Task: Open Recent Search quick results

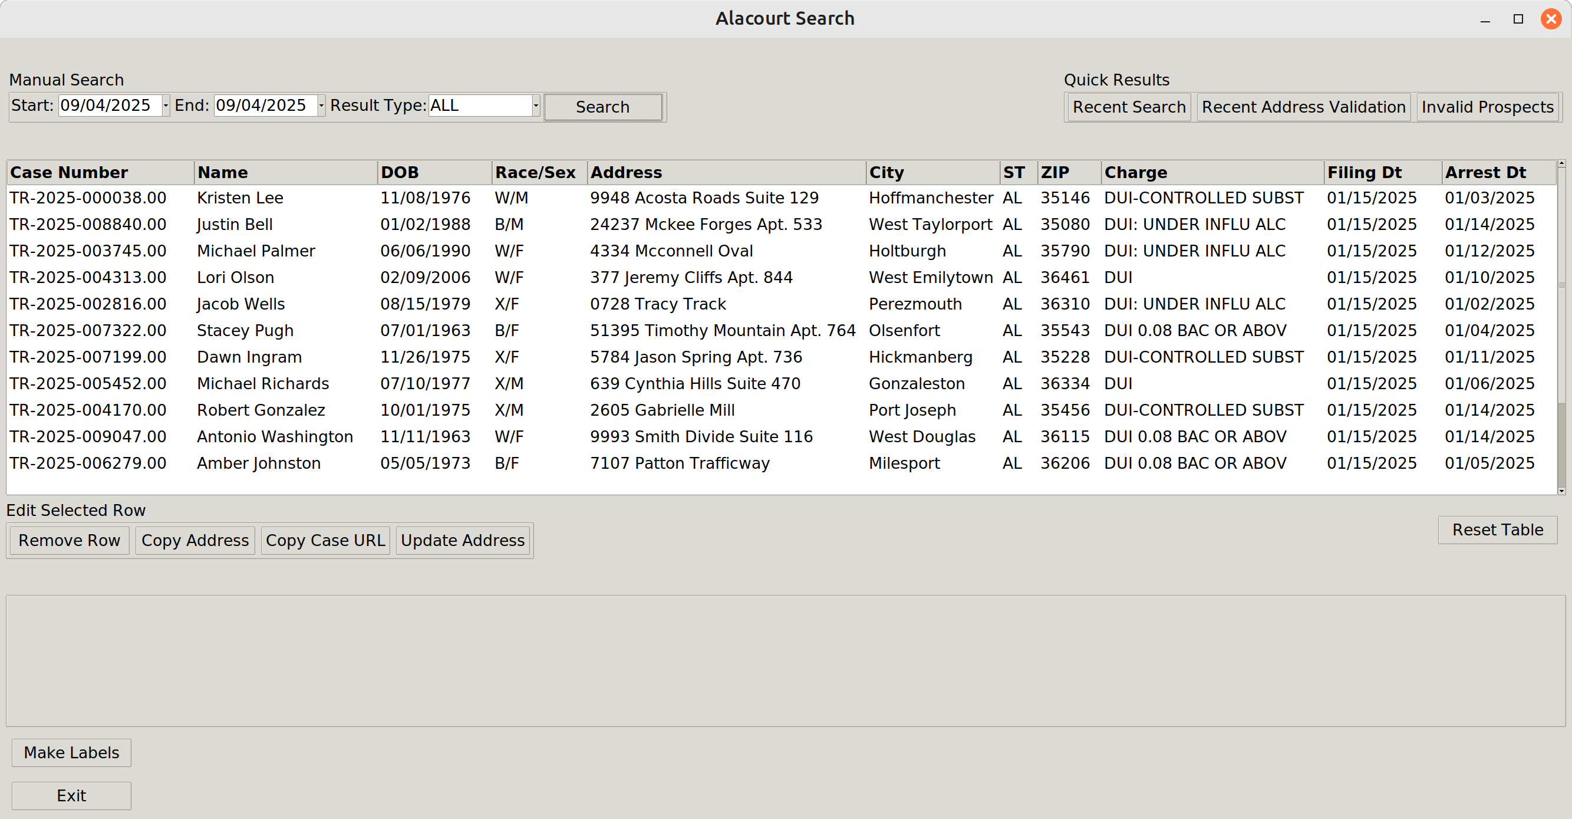Action: click(x=1129, y=107)
